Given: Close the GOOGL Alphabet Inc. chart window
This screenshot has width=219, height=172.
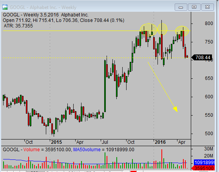Looking at the screenshot, I should [x=208, y=7].
